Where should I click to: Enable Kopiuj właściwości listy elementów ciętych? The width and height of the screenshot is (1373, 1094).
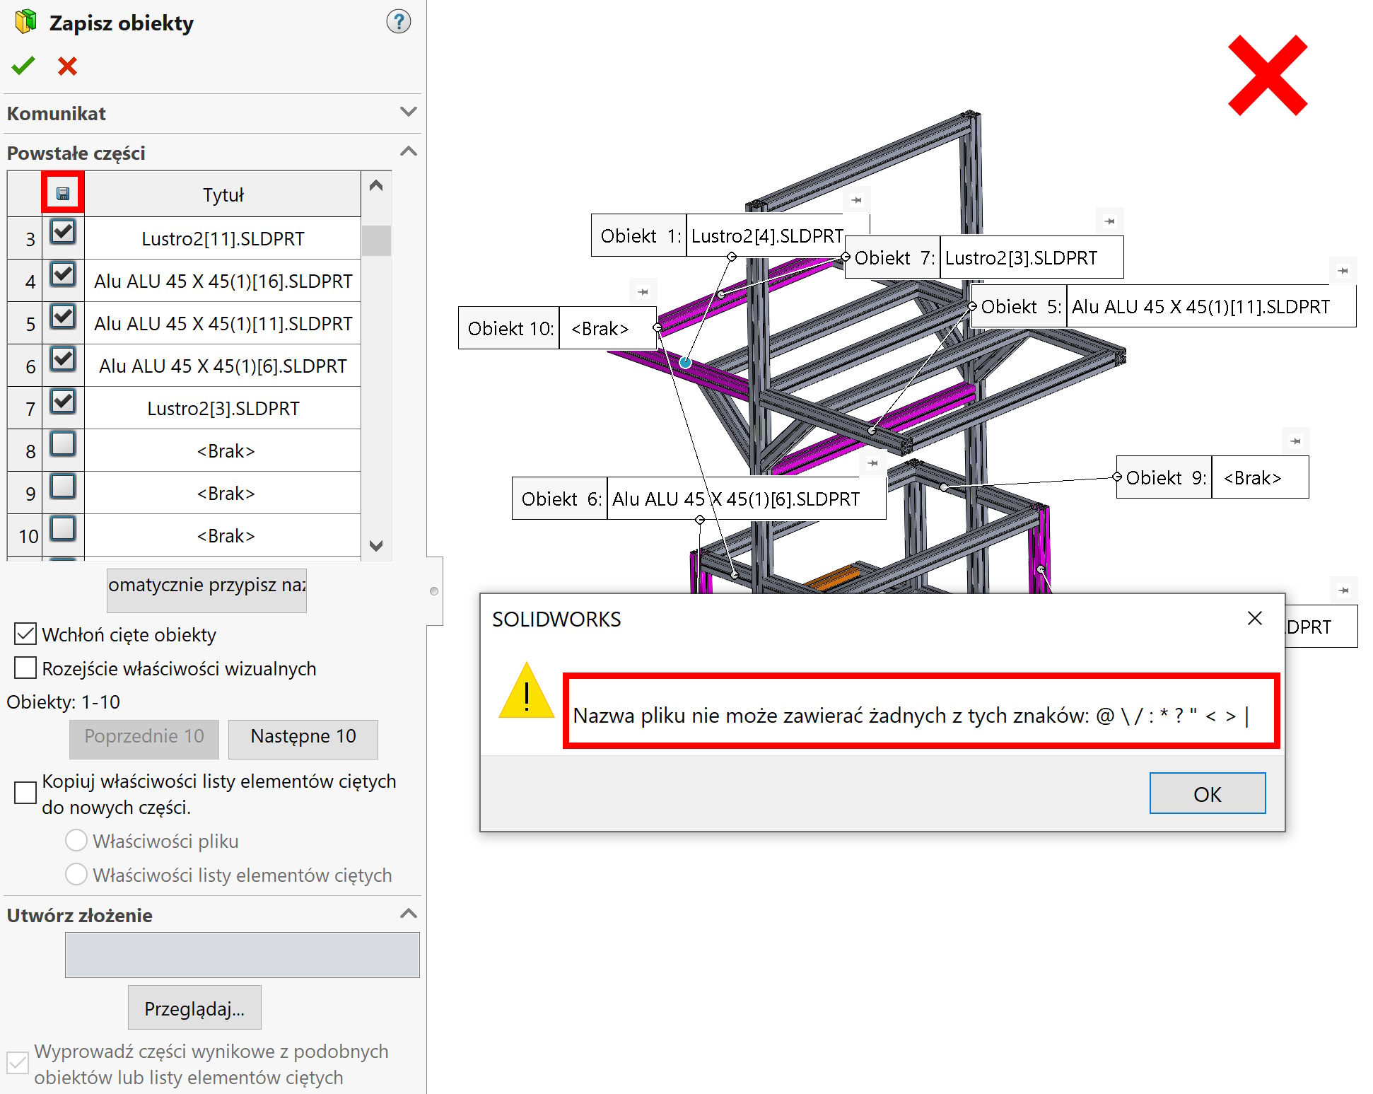pyautogui.click(x=25, y=793)
